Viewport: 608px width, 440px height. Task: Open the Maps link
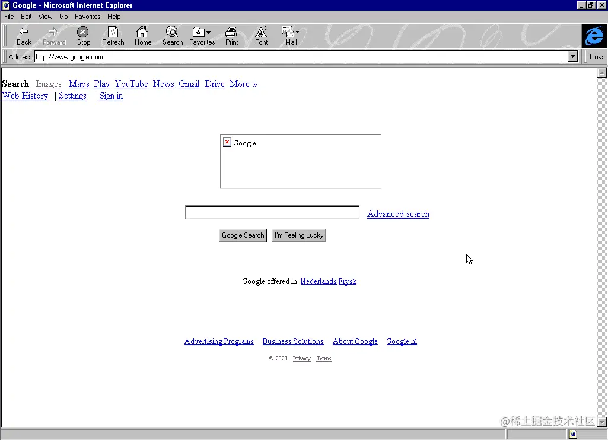(x=79, y=84)
